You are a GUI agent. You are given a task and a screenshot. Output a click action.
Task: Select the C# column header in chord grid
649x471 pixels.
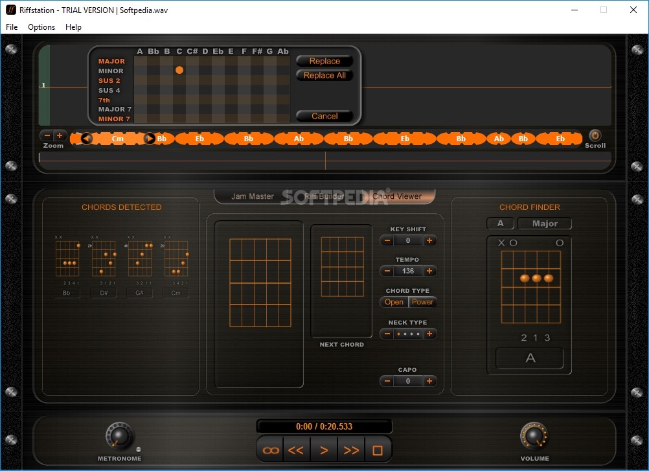click(192, 51)
